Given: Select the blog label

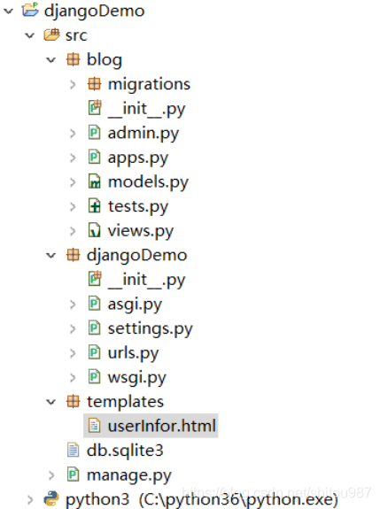Looking at the screenshot, I should [x=105, y=60].
